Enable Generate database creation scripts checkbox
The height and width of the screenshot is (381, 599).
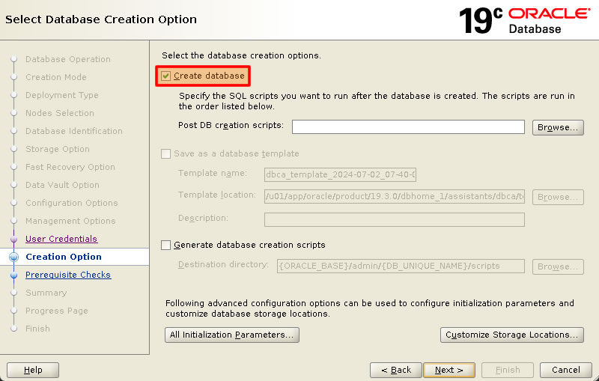click(x=165, y=245)
